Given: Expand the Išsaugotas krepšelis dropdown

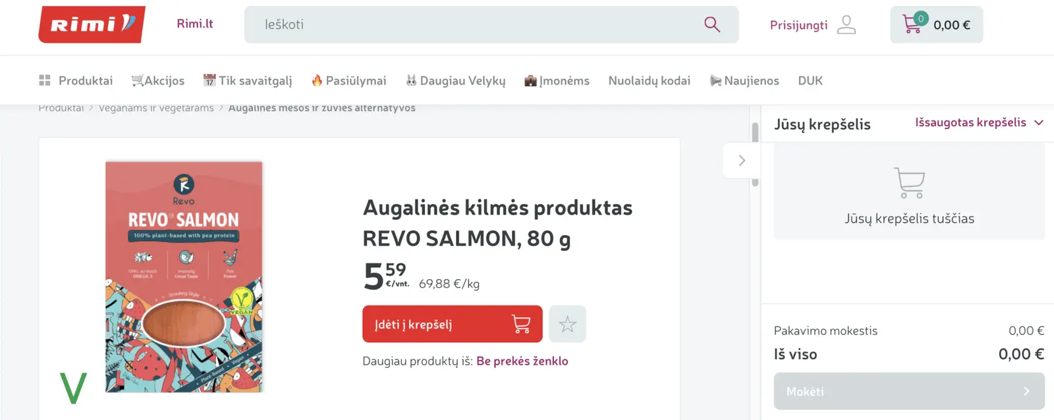Looking at the screenshot, I should coord(979,122).
